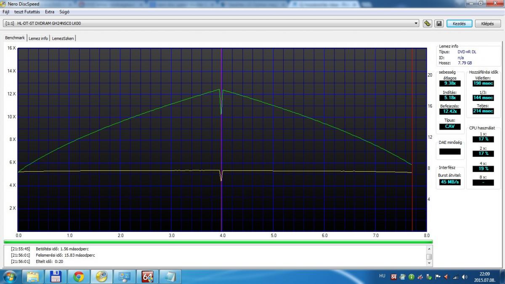The image size is (505, 284).
Task: Click the full access time 214 msec
Action: point(483,111)
